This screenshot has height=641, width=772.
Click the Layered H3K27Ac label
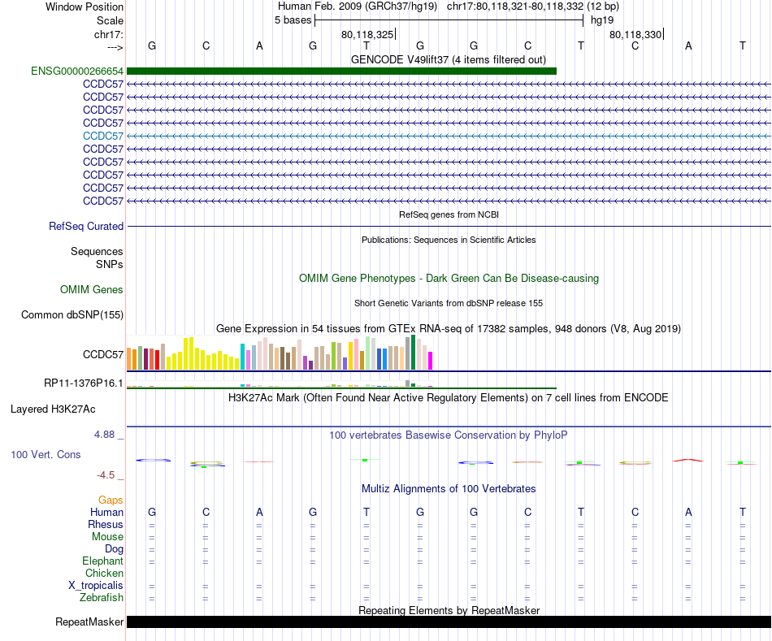53,409
